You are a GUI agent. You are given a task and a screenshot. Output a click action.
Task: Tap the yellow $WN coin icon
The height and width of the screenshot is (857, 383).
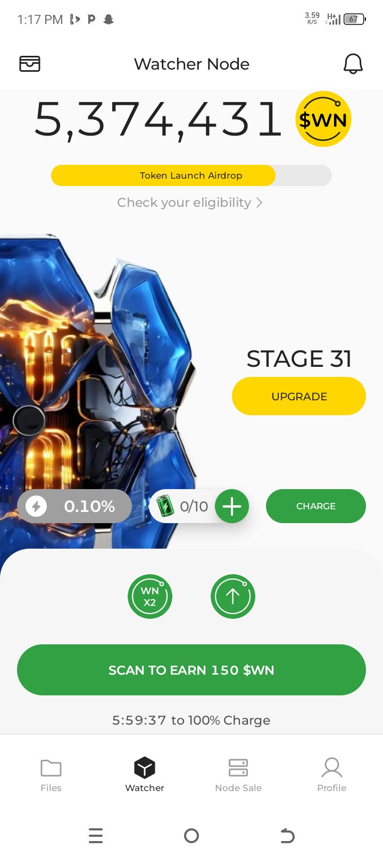point(323,119)
